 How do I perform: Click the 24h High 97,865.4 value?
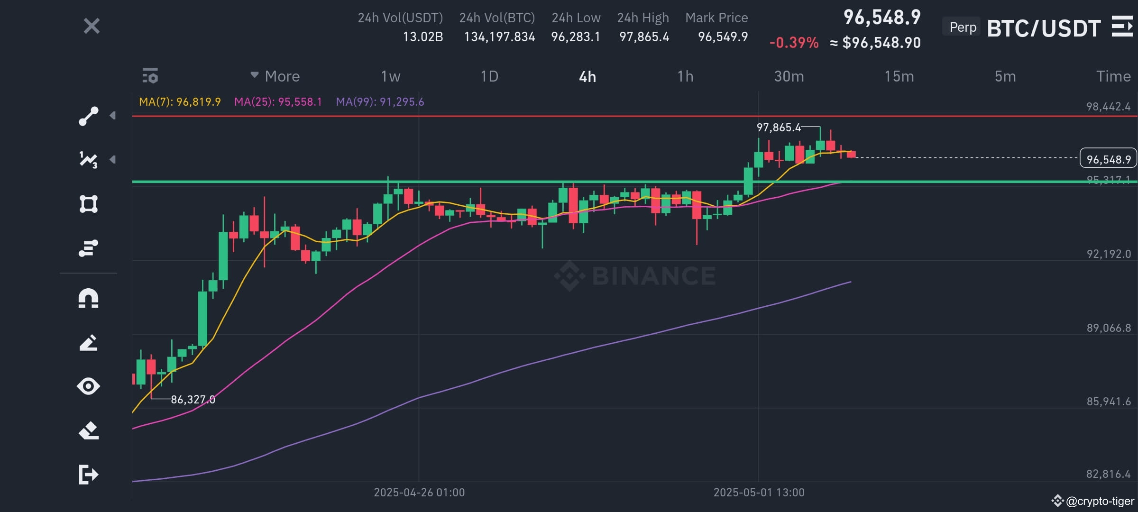click(644, 37)
